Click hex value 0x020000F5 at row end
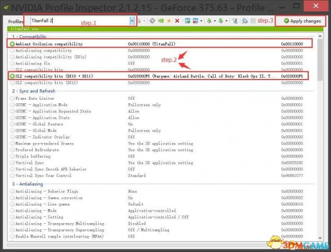This screenshot has height=252, width=331. pos(292,76)
